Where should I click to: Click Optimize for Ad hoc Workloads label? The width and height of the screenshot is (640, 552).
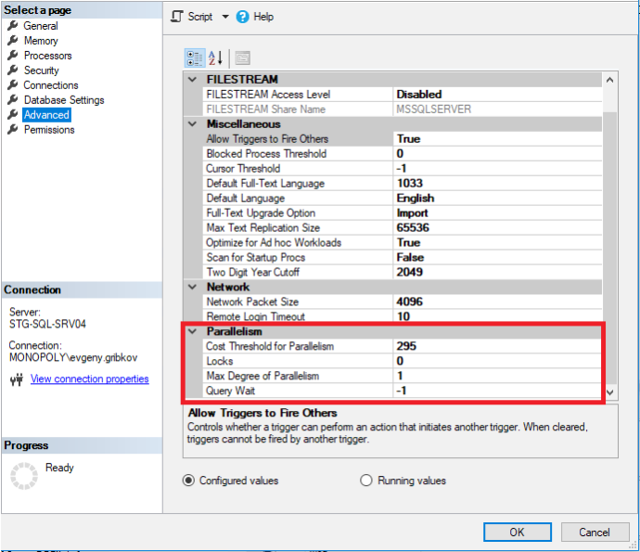pos(274,242)
